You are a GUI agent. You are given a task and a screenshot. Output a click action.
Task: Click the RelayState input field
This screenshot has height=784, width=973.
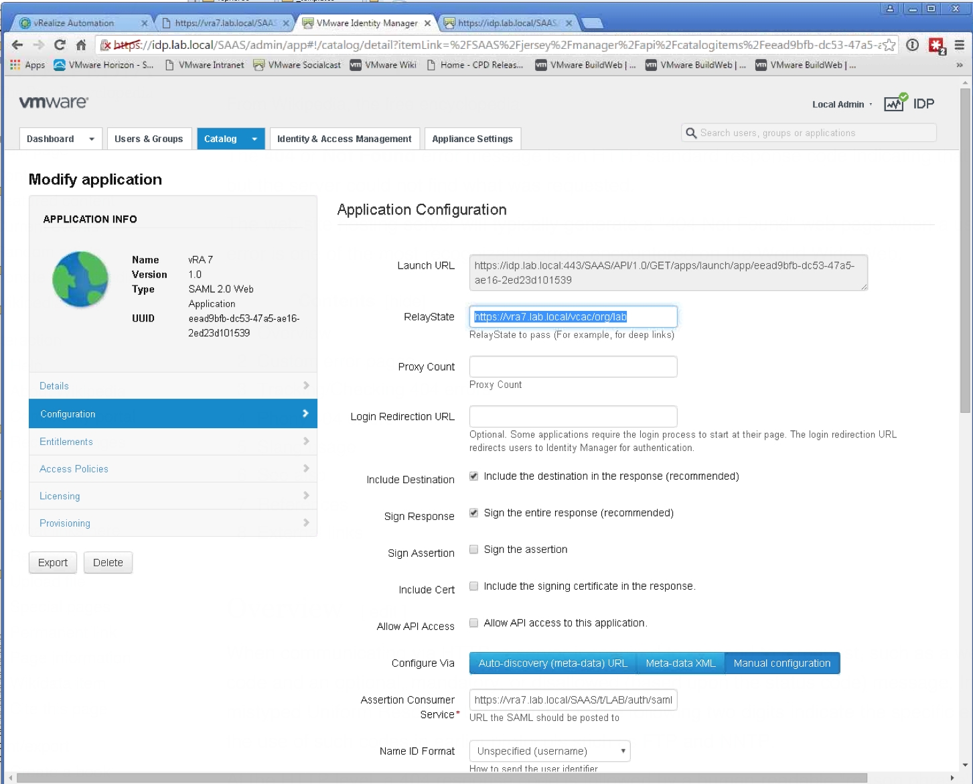(x=573, y=316)
